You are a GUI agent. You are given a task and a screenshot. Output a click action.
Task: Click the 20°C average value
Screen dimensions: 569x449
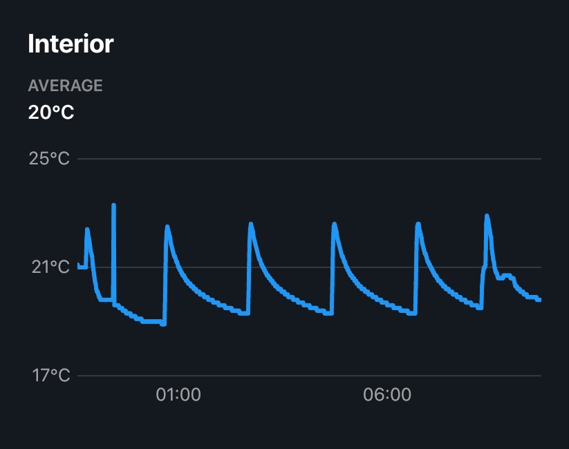(51, 112)
